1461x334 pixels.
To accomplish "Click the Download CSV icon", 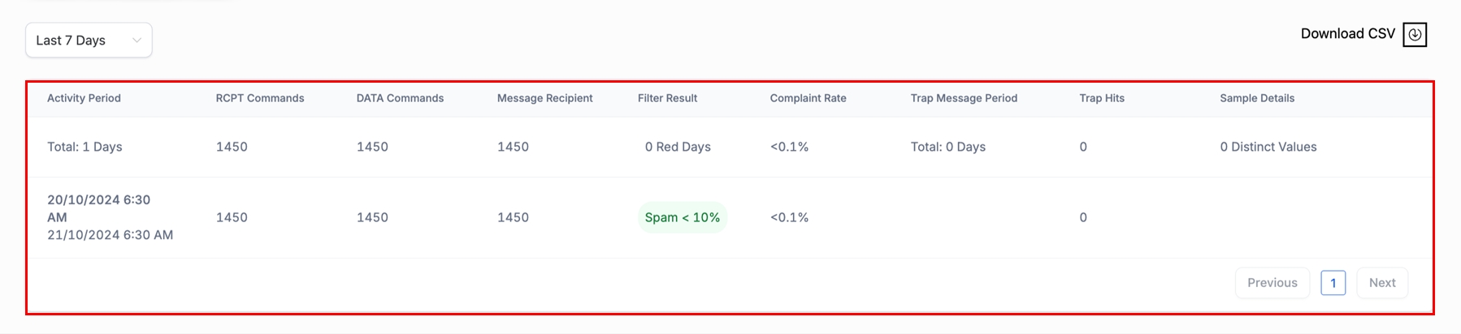I will pyautogui.click(x=1415, y=34).
